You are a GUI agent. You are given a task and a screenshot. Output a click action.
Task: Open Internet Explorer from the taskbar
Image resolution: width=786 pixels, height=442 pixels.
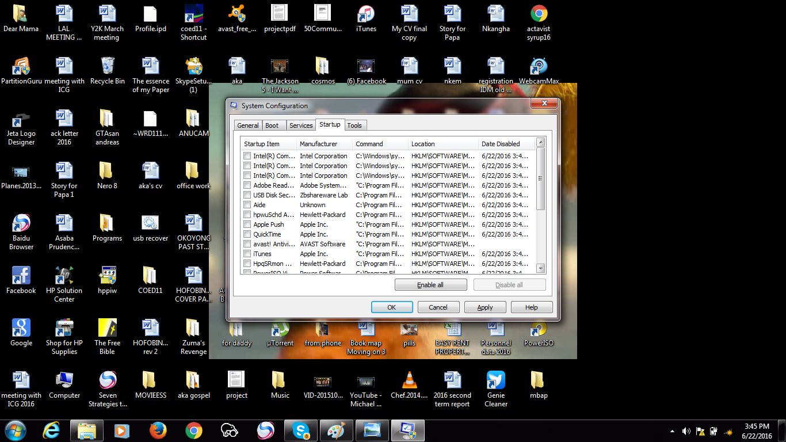[52, 430]
